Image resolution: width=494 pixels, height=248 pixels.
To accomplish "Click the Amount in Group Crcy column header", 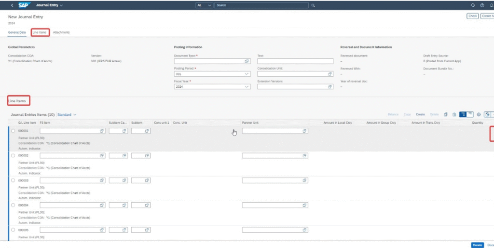I will [381, 123].
